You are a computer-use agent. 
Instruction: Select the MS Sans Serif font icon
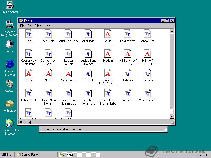tap(128, 54)
